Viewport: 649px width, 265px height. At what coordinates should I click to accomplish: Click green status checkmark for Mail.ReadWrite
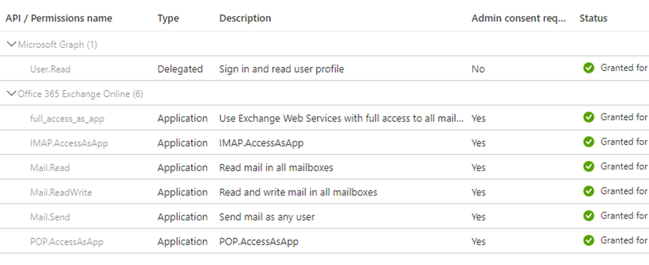[x=588, y=191]
